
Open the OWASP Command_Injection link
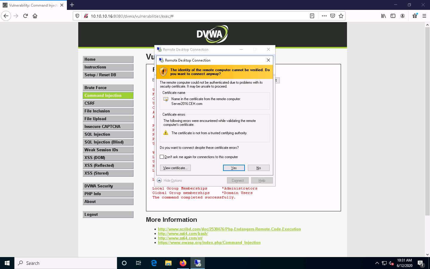pyautogui.click(x=209, y=242)
